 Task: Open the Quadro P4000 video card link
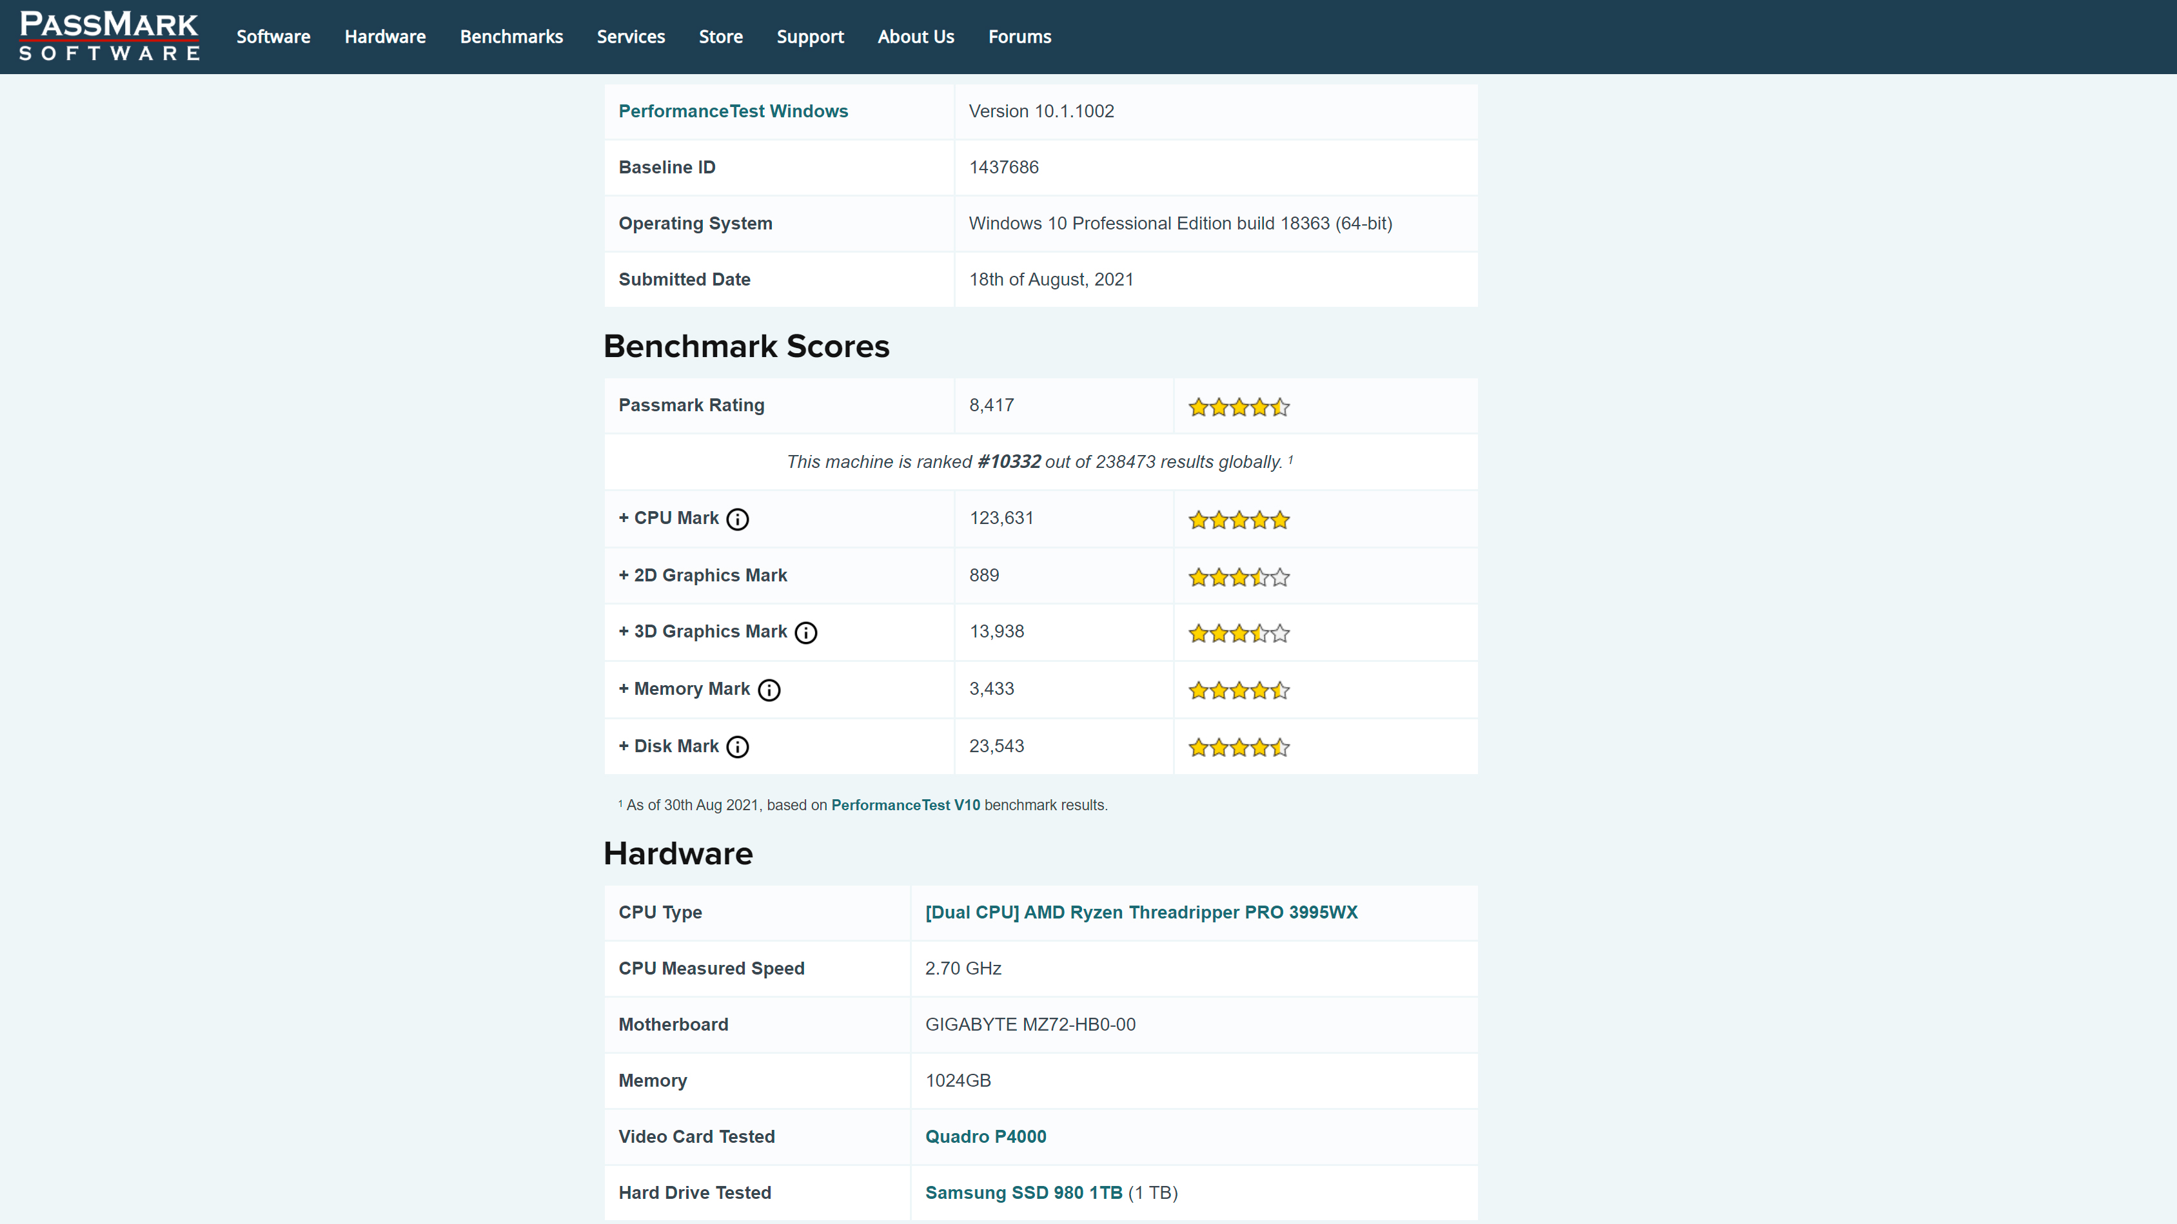click(x=985, y=1137)
